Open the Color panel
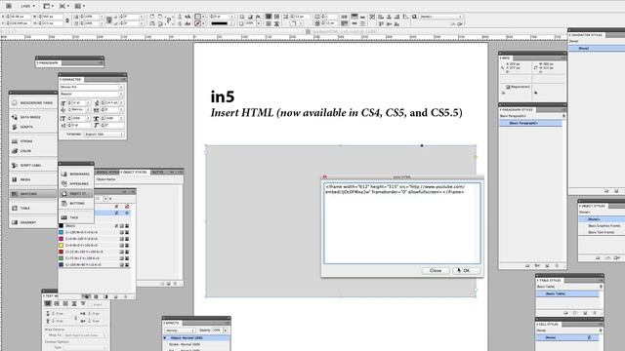 pyautogui.click(x=33, y=151)
